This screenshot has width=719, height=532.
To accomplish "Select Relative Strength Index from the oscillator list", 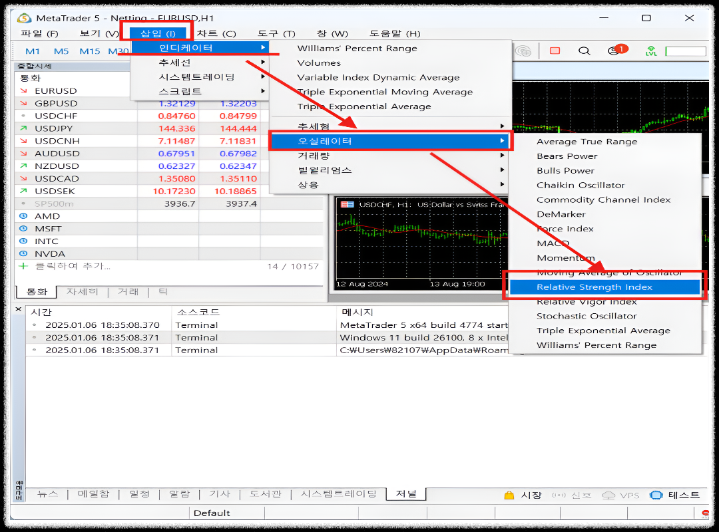I will (604, 287).
